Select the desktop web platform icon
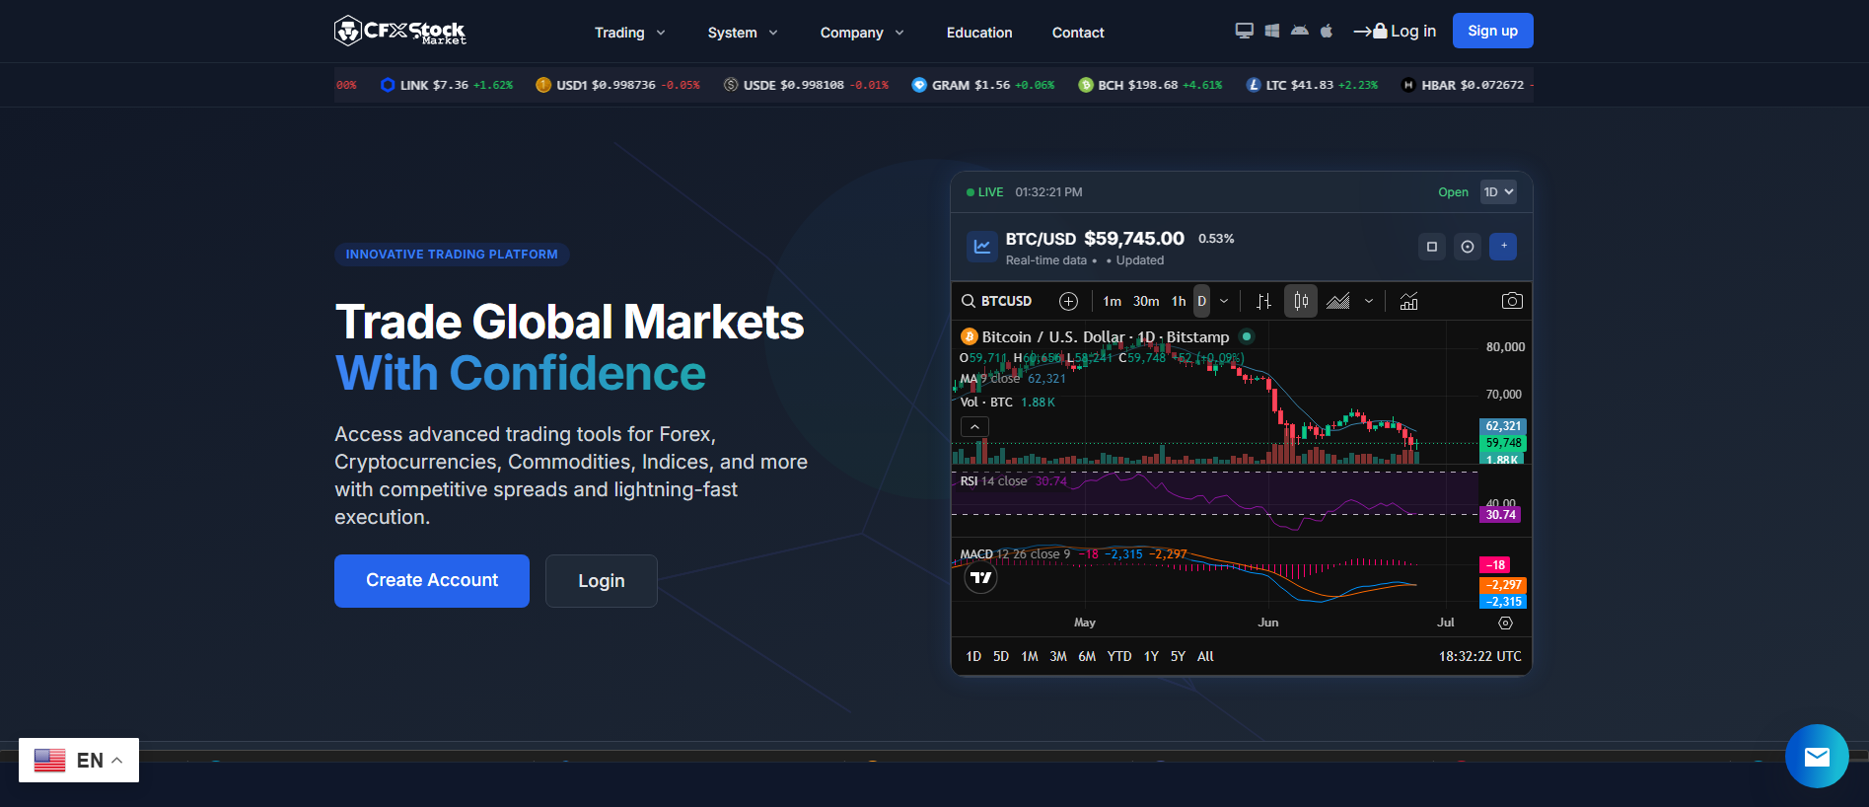The height and width of the screenshot is (807, 1869). coord(1245,31)
